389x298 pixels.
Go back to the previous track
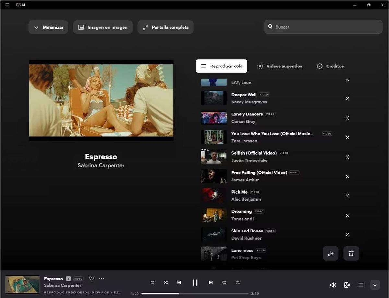click(179, 283)
